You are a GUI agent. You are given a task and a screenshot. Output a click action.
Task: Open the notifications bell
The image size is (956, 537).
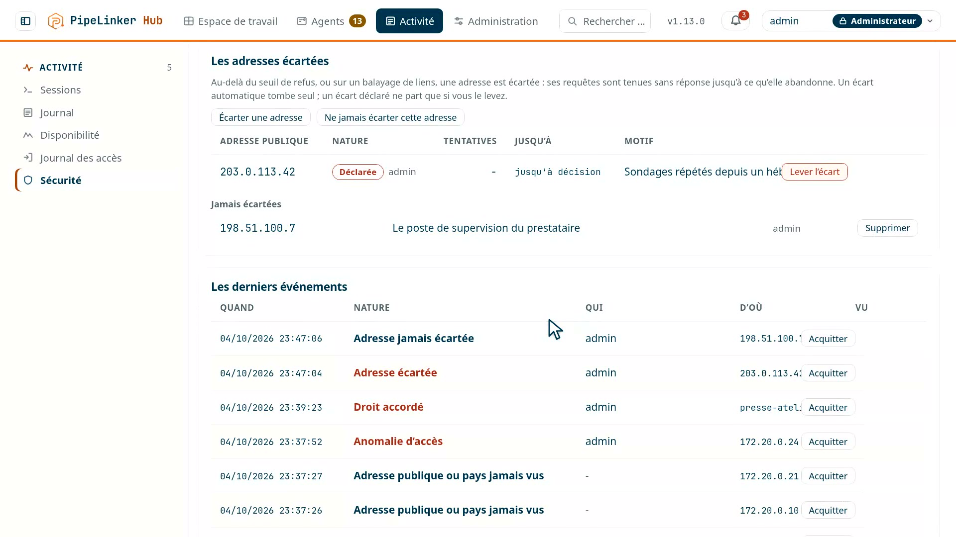point(735,21)
